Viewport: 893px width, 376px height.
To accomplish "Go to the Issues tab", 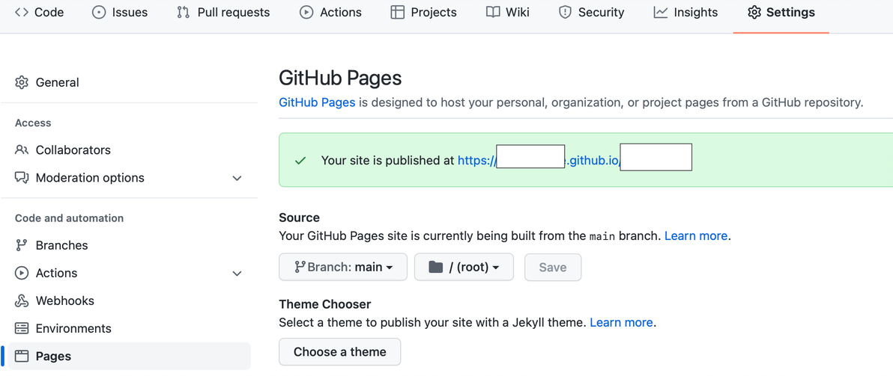I will pos(120,13).
